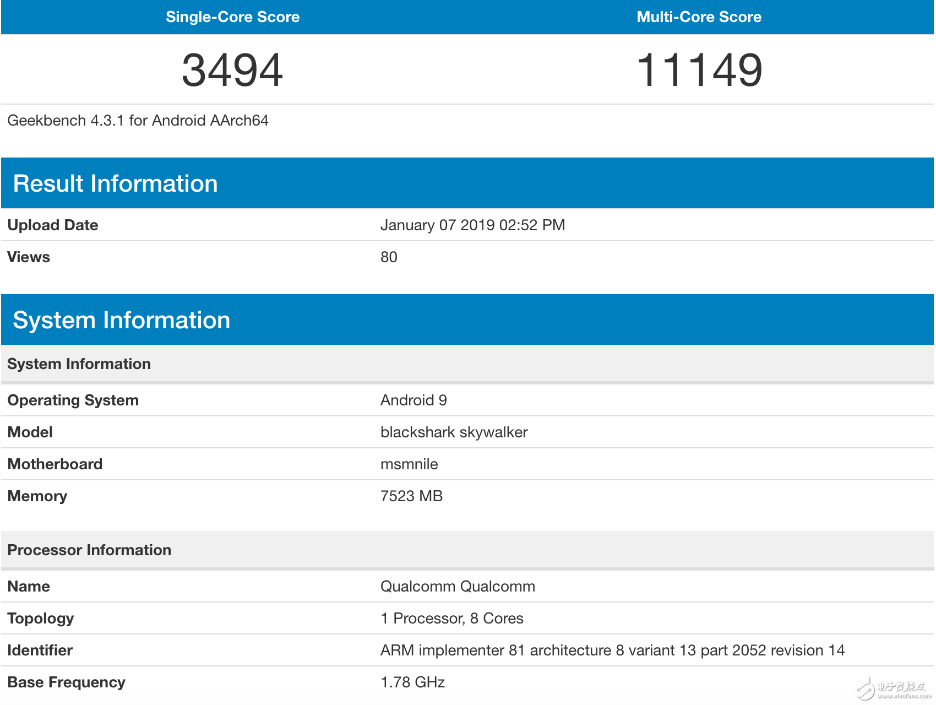Select the single-core score value 3494
Screen dimensions: 936x705
click(232, 70)
